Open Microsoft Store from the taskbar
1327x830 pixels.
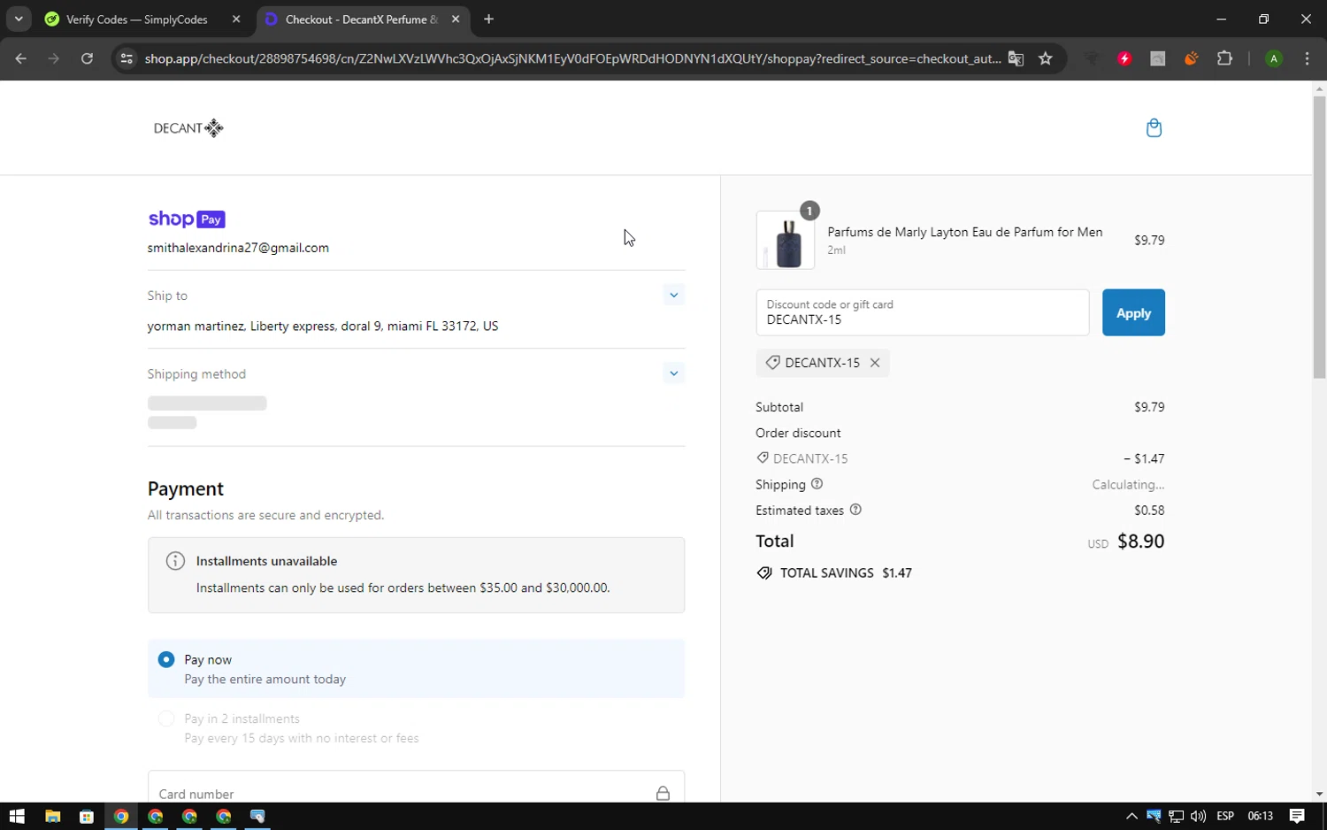pos(86,816)
